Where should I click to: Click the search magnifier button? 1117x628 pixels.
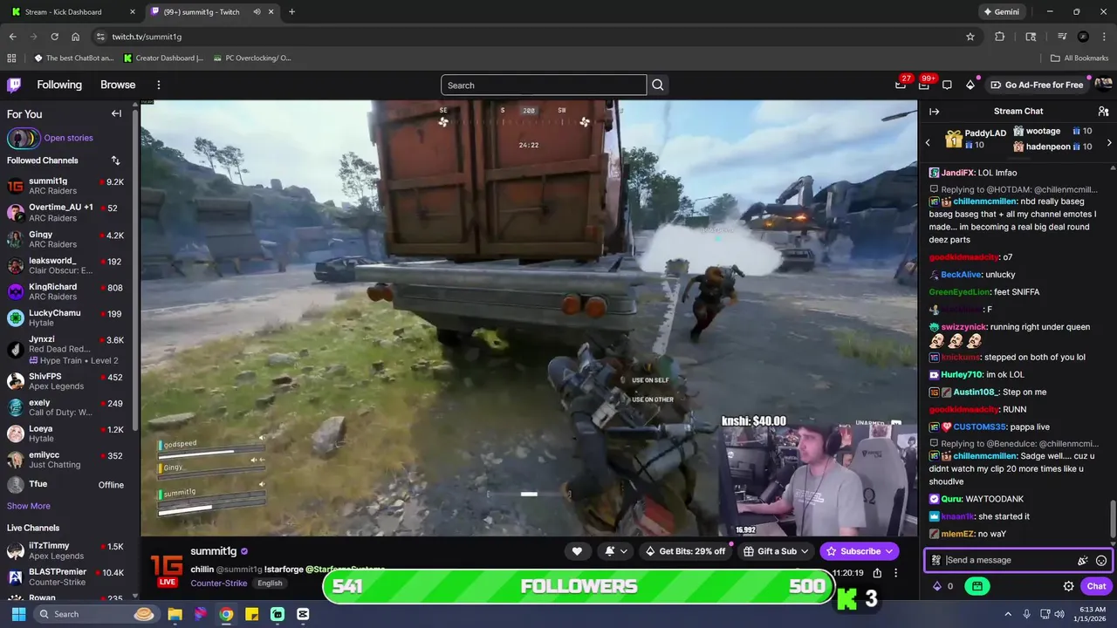pos(658,85)
